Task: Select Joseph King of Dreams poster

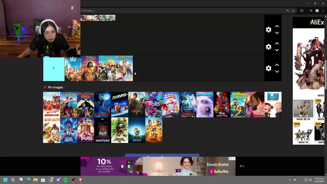Action: pyautogui.click(x=124, y=68)
